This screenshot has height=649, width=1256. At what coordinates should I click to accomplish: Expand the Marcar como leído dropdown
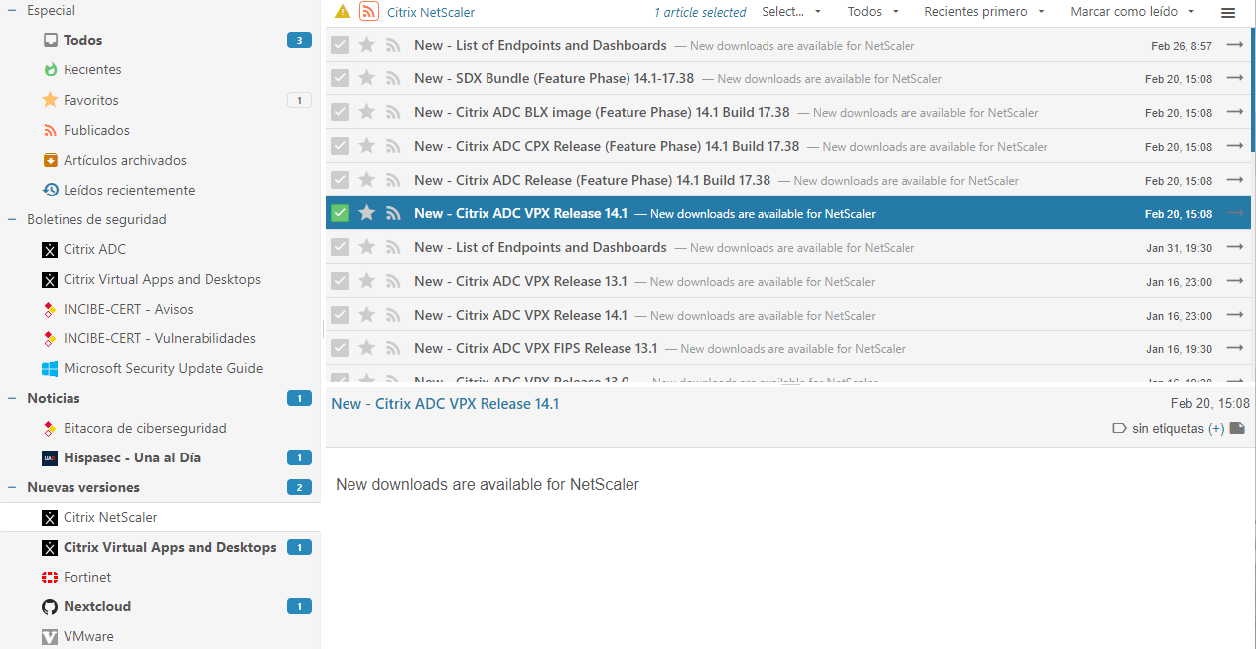(1132, 12)
